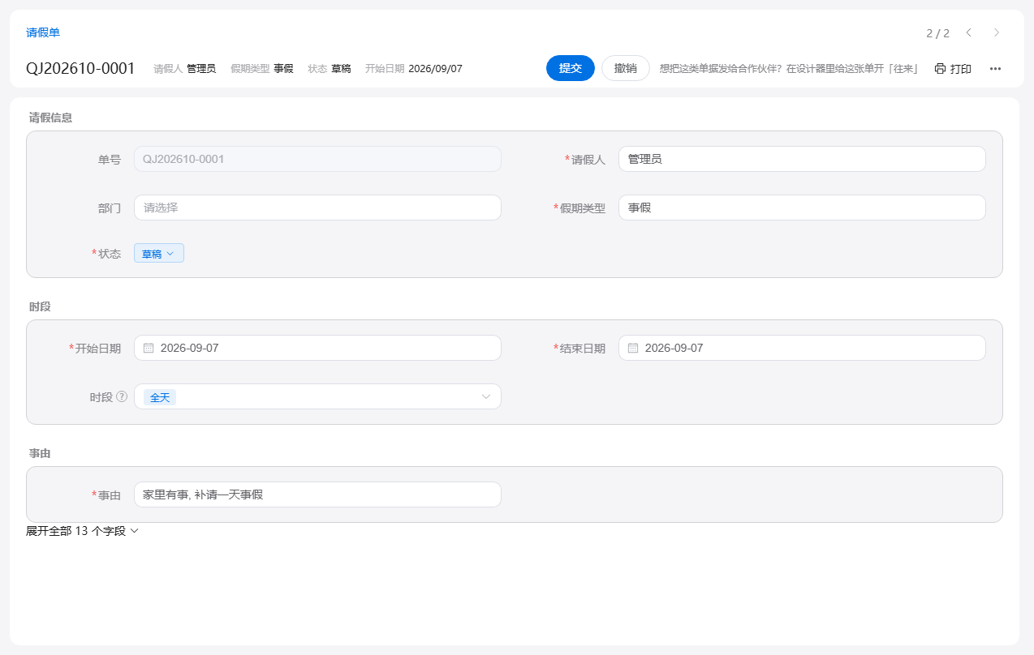The image size is (1034, 655).
Task: Click the header 状态 value 草稿
Action: 341,69
